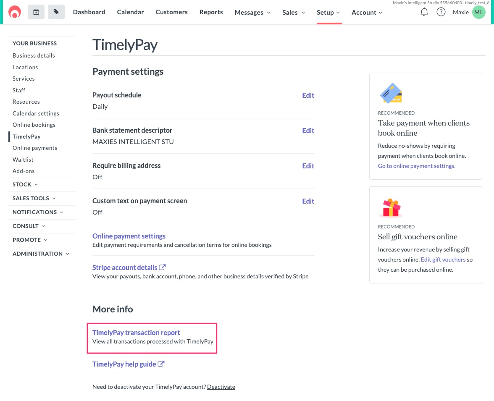Edit Require billing address setting
The image size is (494, 401).
pyautogui.click(x=308, y=166)
